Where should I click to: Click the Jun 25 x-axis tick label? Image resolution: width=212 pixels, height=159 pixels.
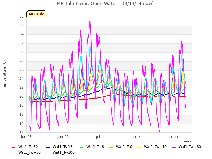[26, 137]
